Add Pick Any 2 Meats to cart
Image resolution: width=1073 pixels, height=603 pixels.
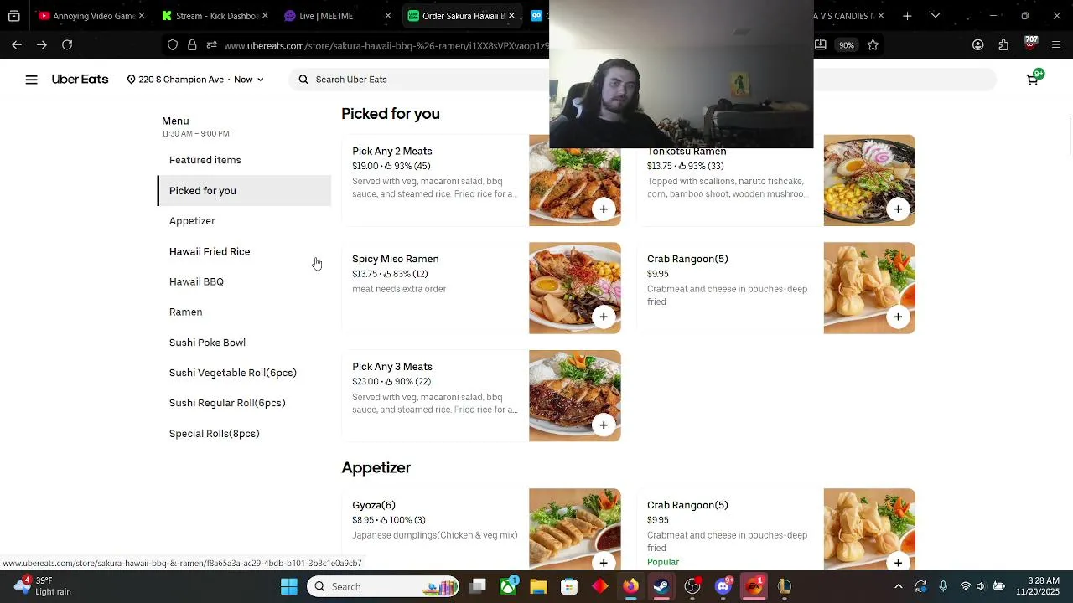[x=604, y=209]
